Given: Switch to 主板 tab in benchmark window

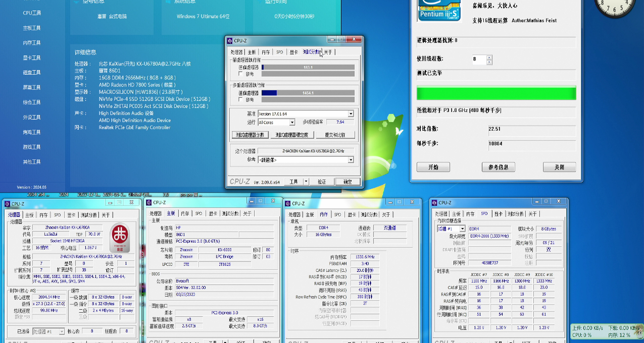Looking at the screenshot, I should pyautogui.click(x=252, y=52).
